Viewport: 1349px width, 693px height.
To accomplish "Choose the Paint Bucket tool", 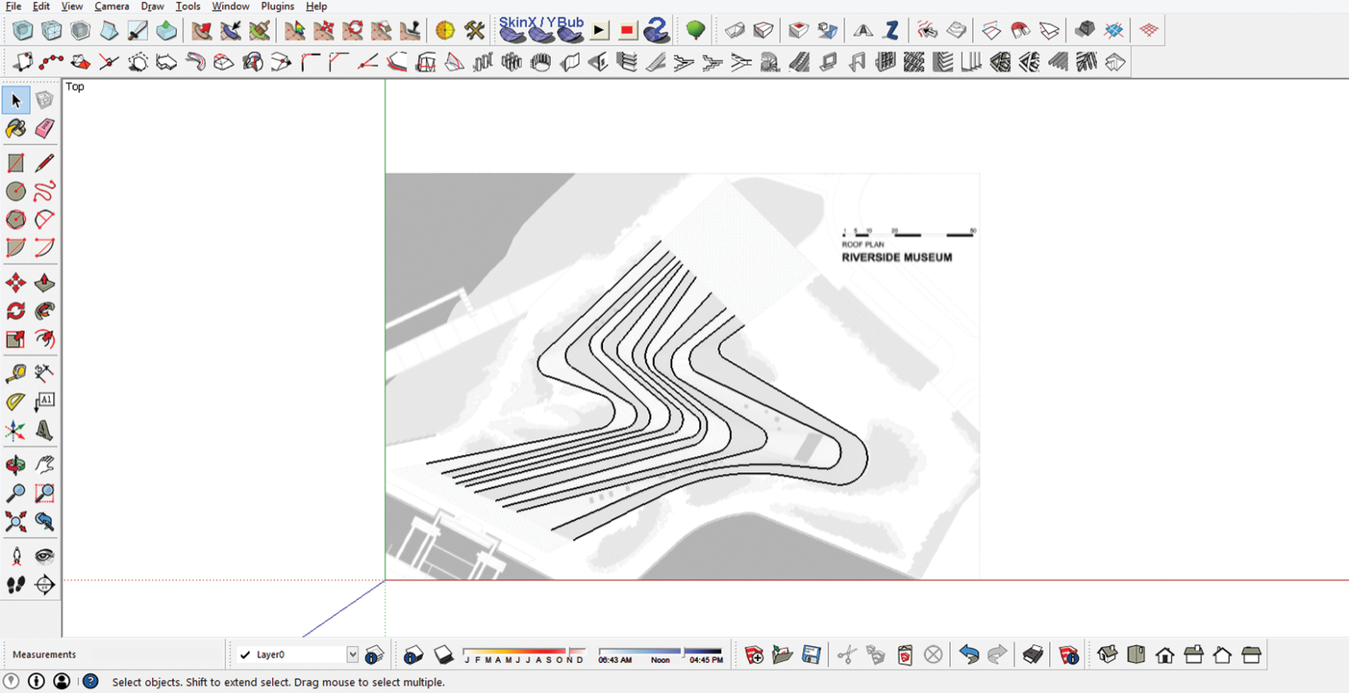I will pos(16,129).
